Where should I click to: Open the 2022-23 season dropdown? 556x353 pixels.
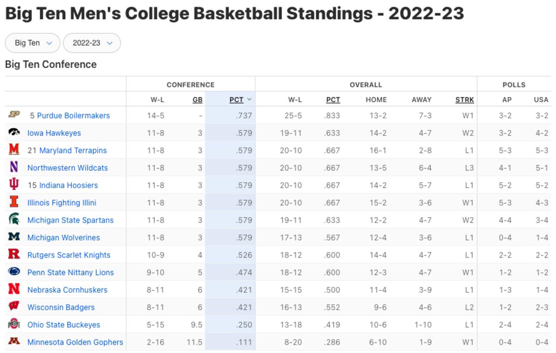(92, 43)
